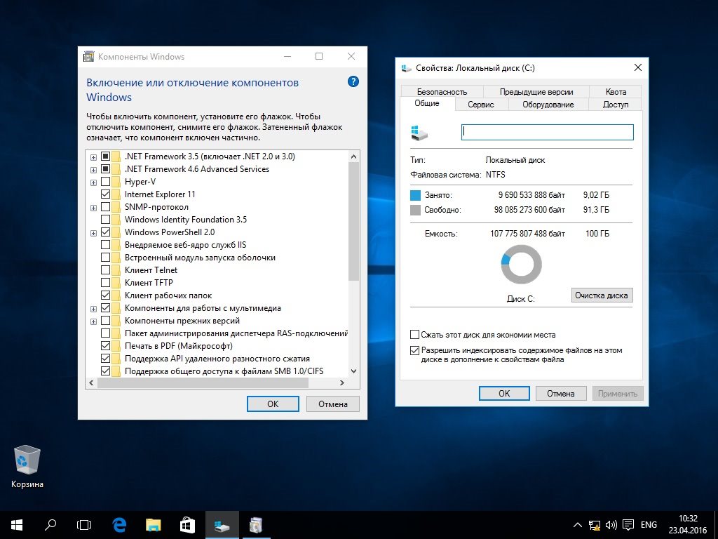Click the blue 'Занято' color swatch
The image size is (718, 539).
pyautogui.click(x=415, y=196)
